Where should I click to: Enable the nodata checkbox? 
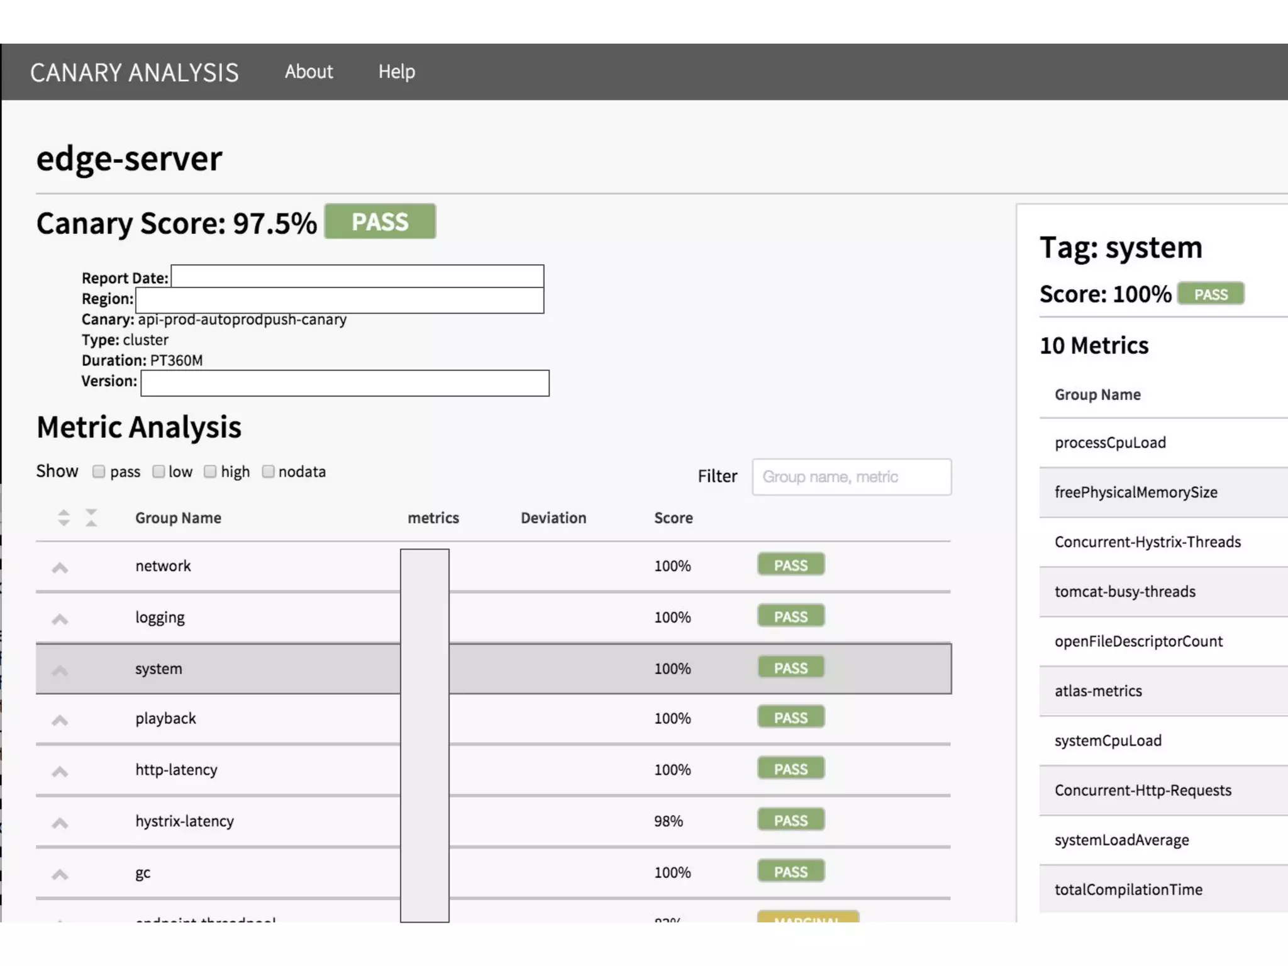268,472
